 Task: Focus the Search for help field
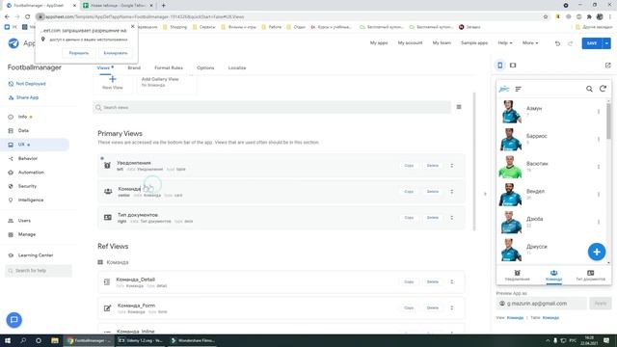click(39, 271)
